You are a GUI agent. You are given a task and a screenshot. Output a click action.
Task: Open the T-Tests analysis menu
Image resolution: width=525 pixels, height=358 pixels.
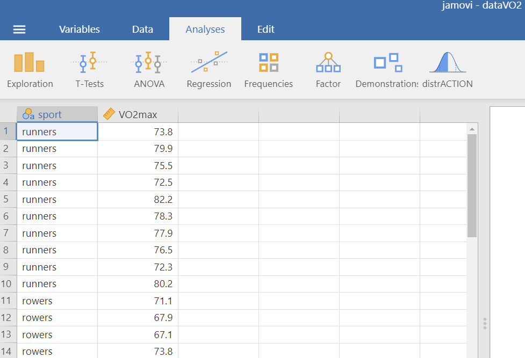click(x=89, y=70)
